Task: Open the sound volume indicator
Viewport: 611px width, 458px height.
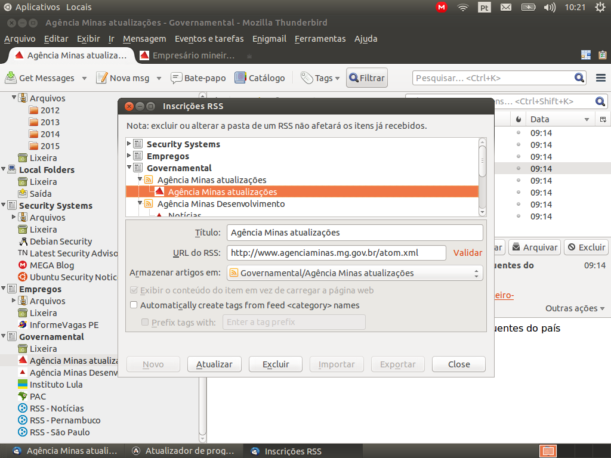Action: click(550, 7)
